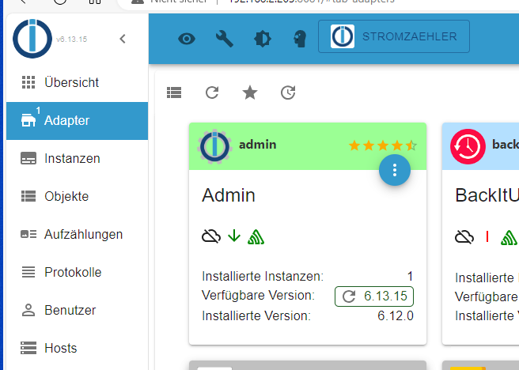This screenshot has height=370, width=519.
Task: Show the Protokolle page
Action: 77,273
